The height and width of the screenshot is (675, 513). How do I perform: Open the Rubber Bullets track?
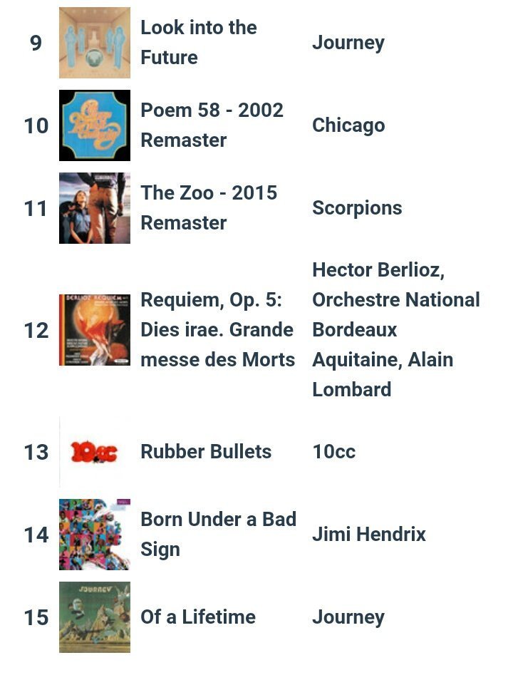point(206,452)
